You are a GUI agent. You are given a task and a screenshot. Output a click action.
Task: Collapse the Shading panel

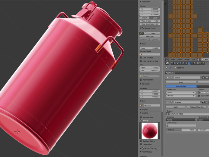pos(140,113)
